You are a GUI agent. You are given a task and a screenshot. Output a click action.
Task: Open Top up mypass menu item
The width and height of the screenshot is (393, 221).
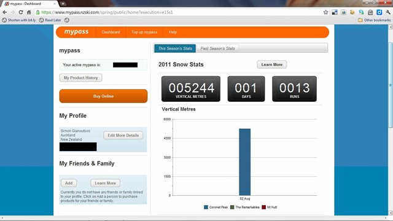pyautogui.click(x=144, y=32)
